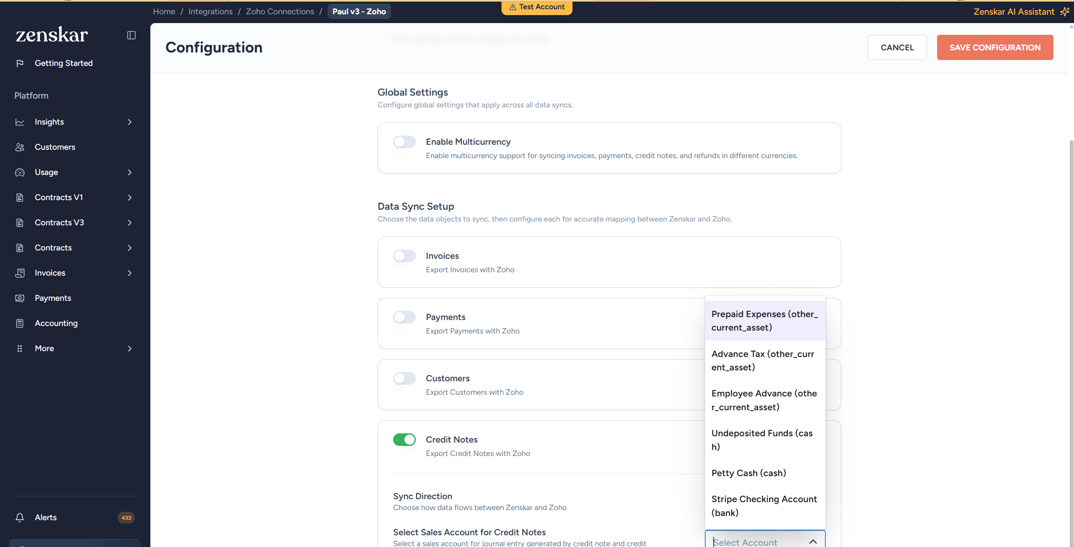The height and width of the screenshot is (547, 1074).
Task: Click the Save Configuration button
Action: coord(995,47)
